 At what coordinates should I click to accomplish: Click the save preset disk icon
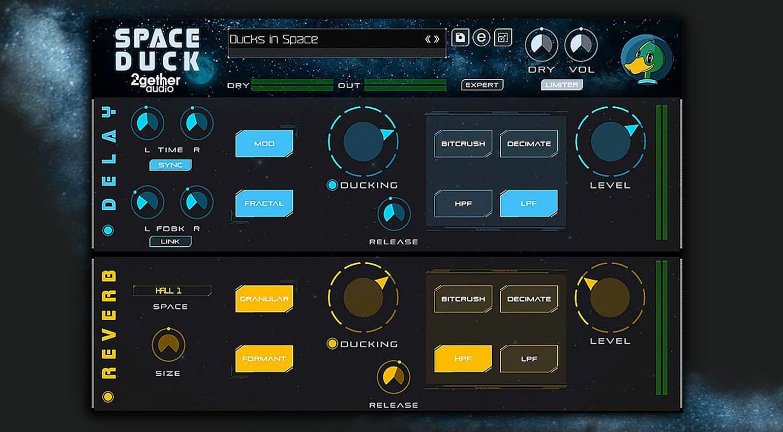[x=460, y=38]
